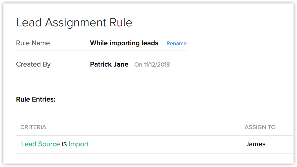Click the Created By field label

pos(33,64)
